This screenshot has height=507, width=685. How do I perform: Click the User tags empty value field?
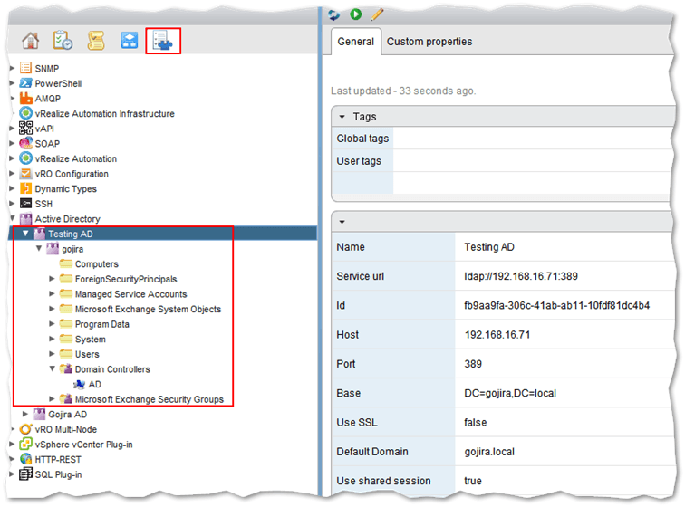[533, 161]
